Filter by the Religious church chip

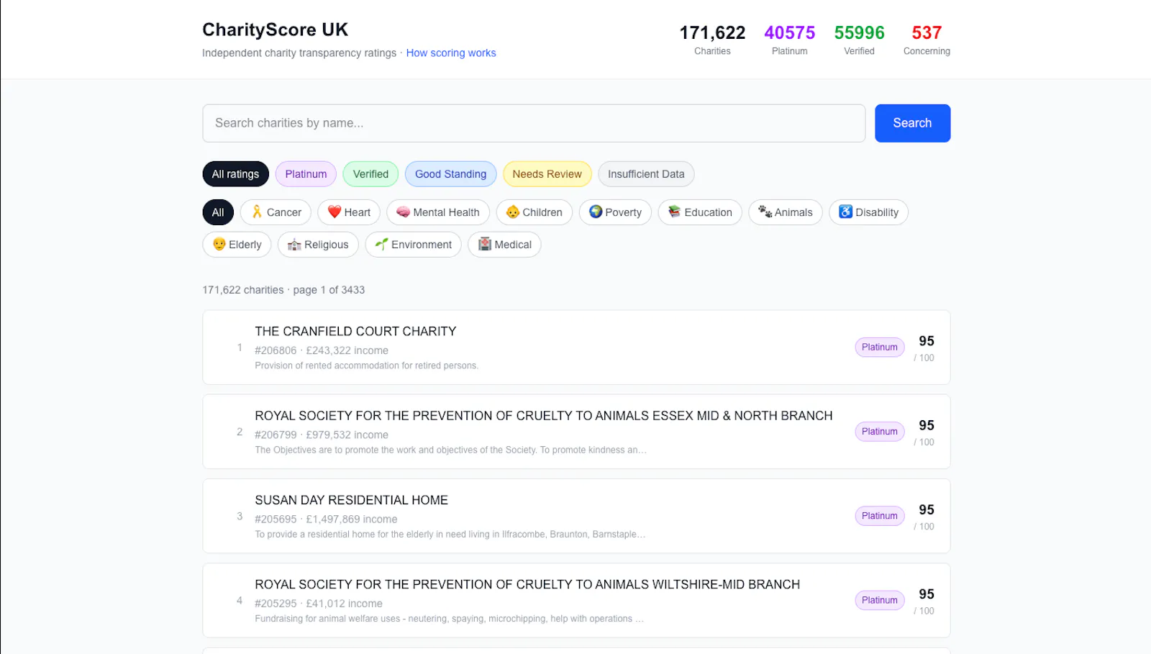point(318,245)
